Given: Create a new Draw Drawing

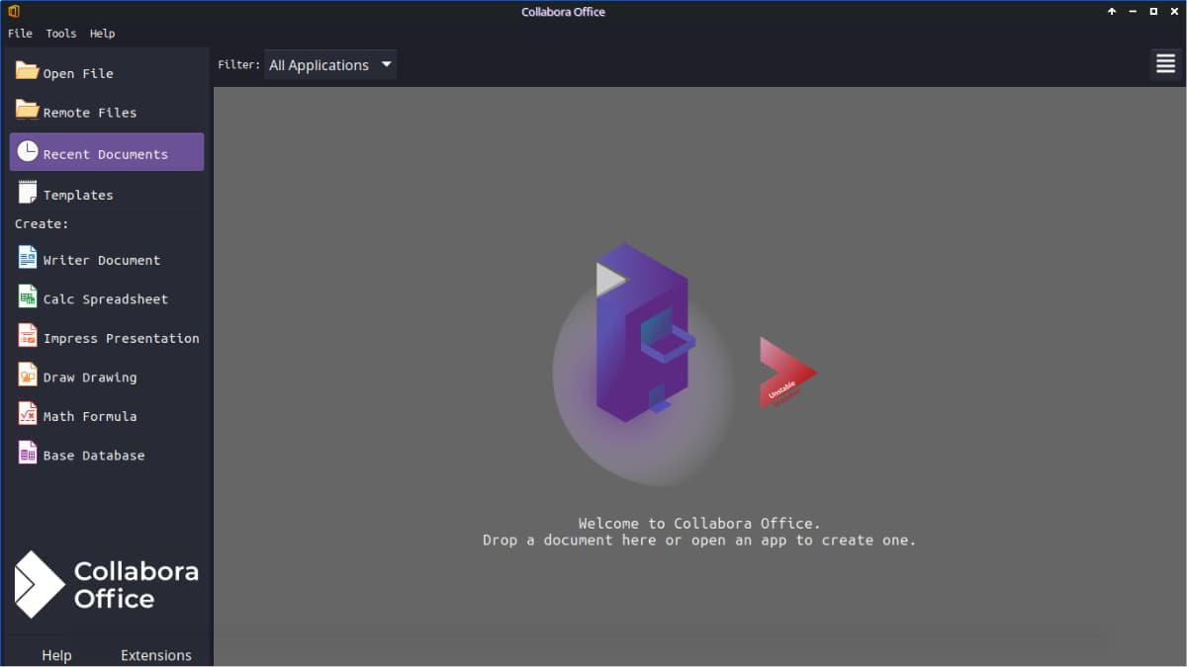Looking at the screenshot, I should click(107, 376).
